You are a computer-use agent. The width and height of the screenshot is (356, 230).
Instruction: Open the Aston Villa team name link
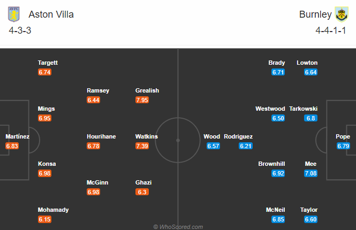click(x=51, y=14)
